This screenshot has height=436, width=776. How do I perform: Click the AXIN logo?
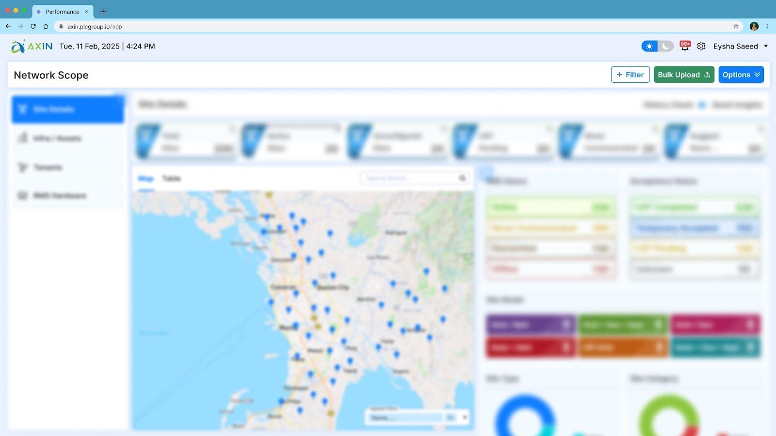pyautogui.click(x=32, y=46)
